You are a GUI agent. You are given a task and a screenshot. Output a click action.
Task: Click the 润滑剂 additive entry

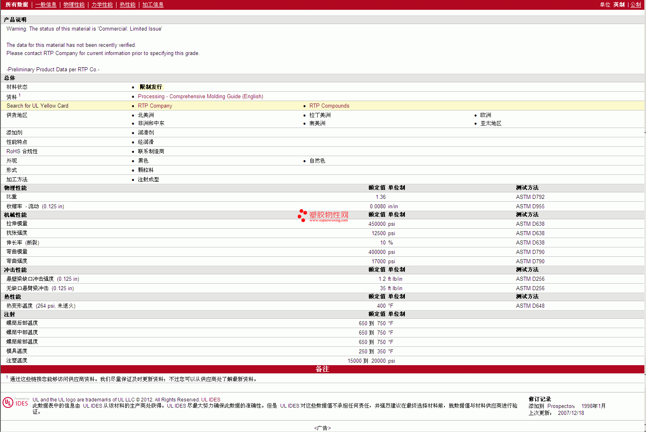tap(146, 132)
